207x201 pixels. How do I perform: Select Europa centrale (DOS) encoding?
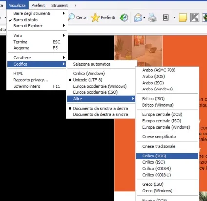tap(167, 114)
